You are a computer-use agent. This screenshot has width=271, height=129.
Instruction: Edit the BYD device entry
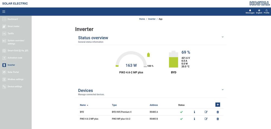pyautogui.click(x=206, y=112)
